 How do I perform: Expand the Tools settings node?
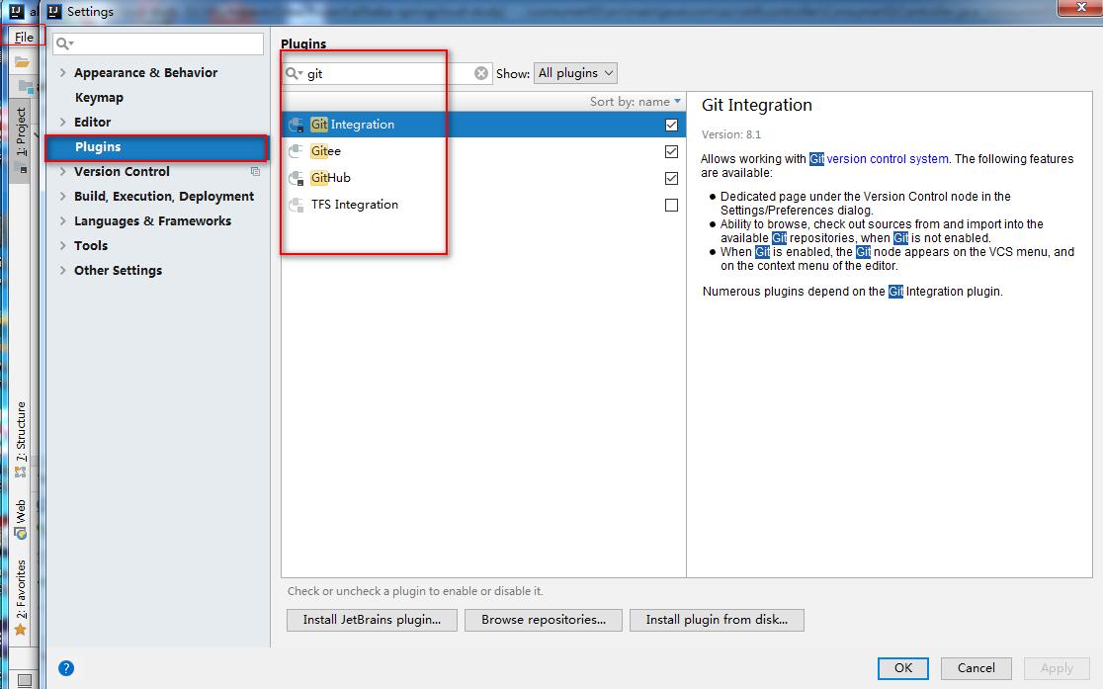tap(63, 245)
